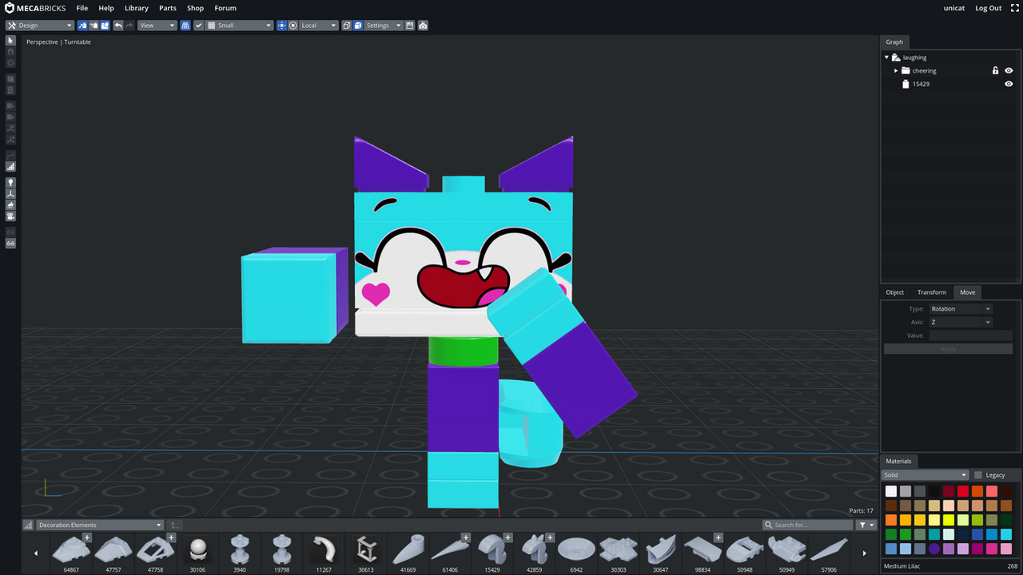
Task: Toggle visibility of part 15429
Action: click(x=1009, y=84)
